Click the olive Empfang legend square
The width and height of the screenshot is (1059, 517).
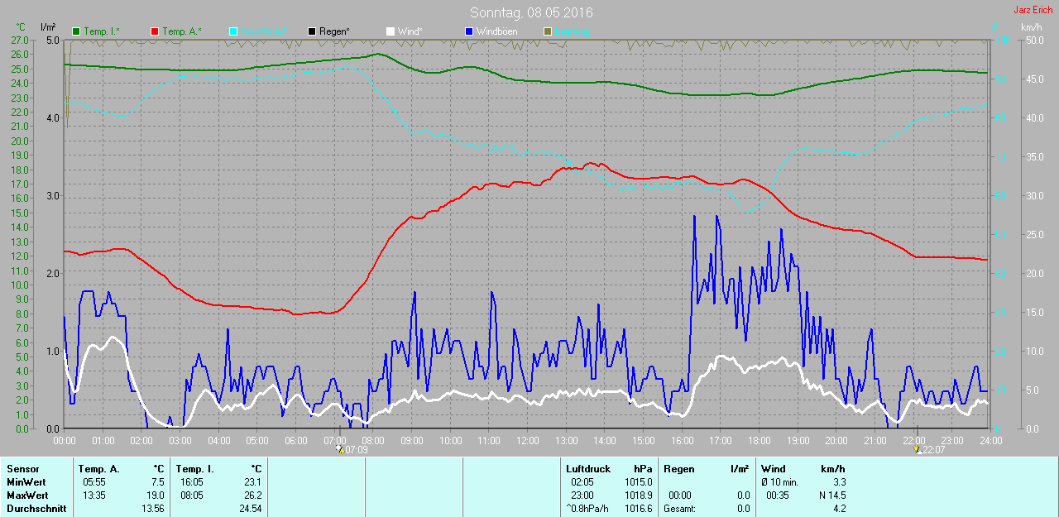click(548, 31)
